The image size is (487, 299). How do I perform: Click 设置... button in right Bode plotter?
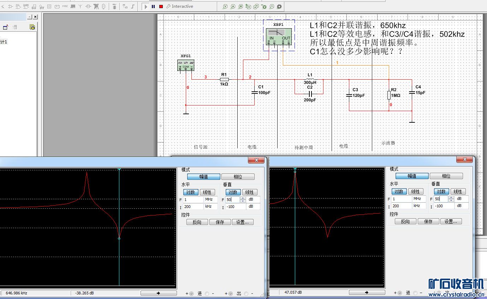point(451,221)
